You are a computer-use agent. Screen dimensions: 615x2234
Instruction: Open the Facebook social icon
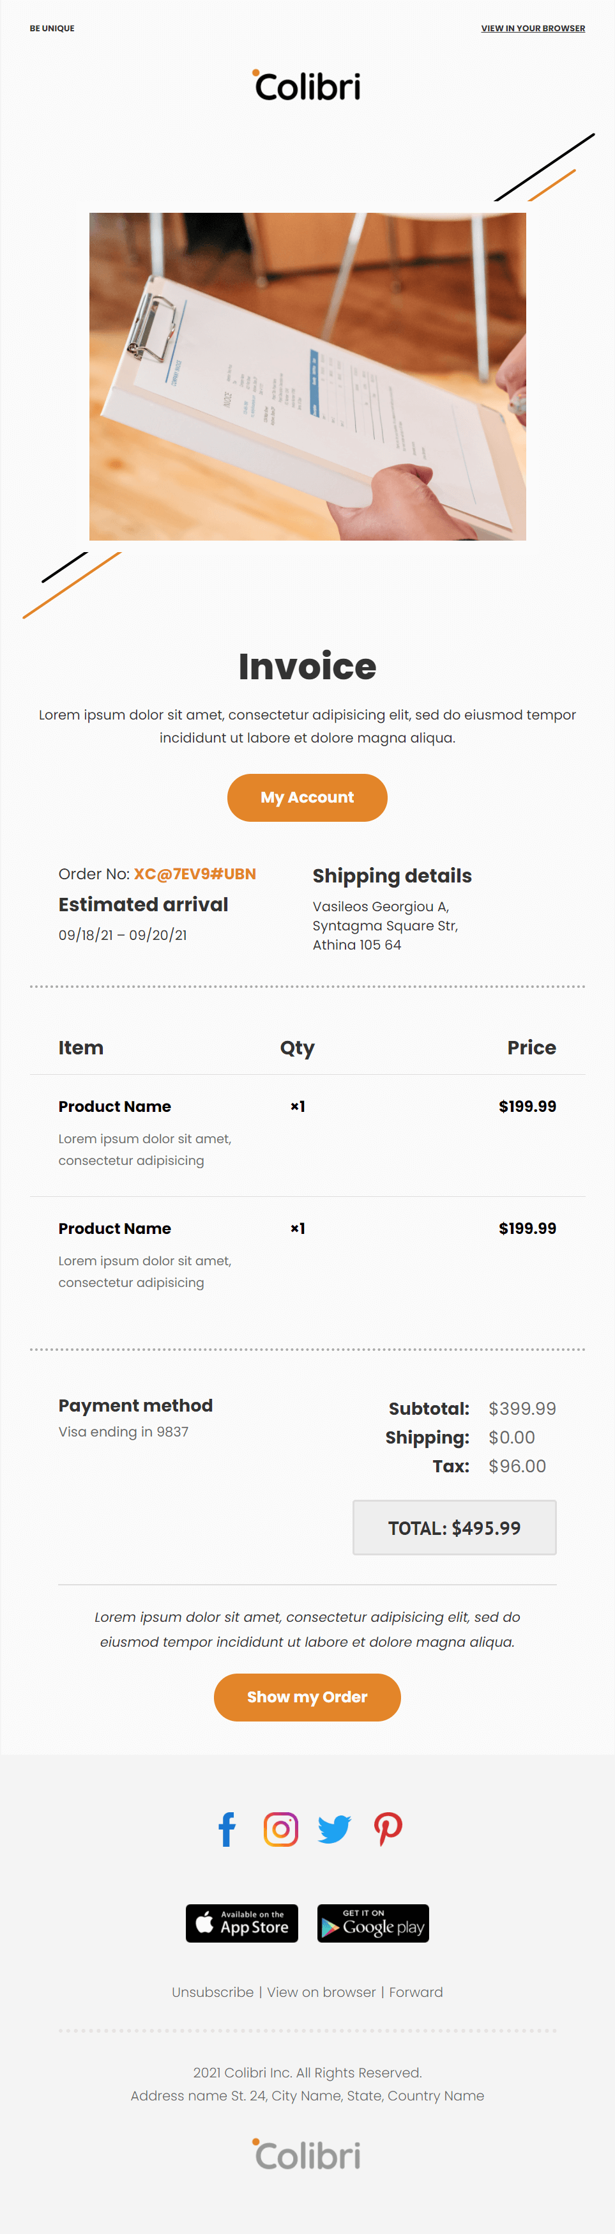coord(227,1829)
